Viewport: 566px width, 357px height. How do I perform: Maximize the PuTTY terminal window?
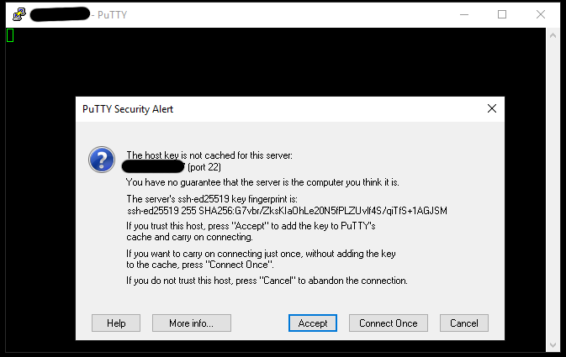[x=502, y=15]
